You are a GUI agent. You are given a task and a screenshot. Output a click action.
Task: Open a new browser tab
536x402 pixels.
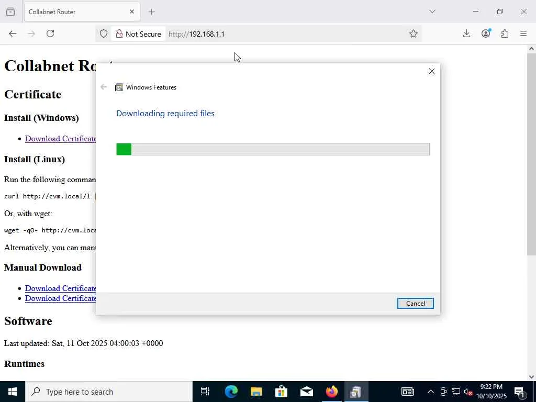pyautogui.click(x=151, y=12)
